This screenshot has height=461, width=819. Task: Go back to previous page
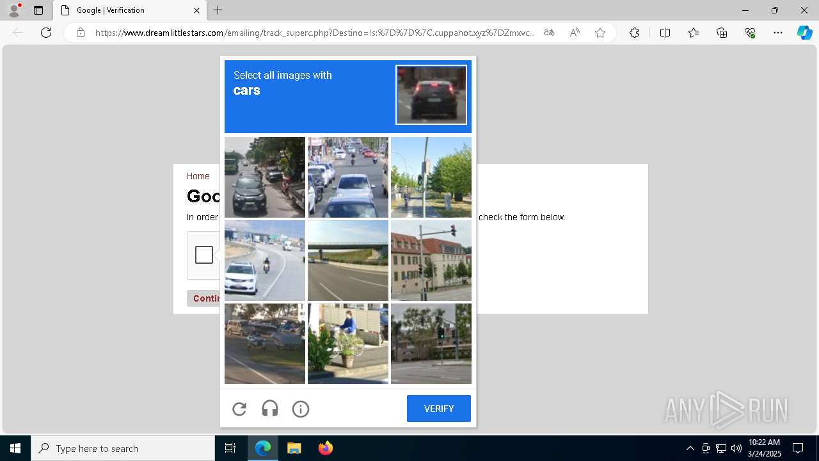click(x=18, y=33)
